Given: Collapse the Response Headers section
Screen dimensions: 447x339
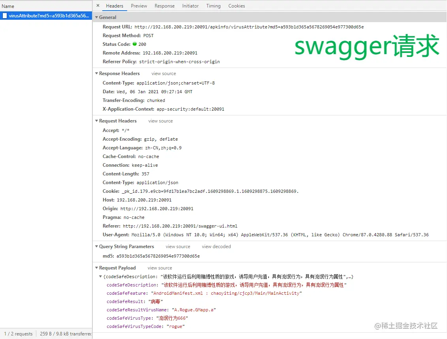Looking at the screenshot, I should (x=96, y=73).
